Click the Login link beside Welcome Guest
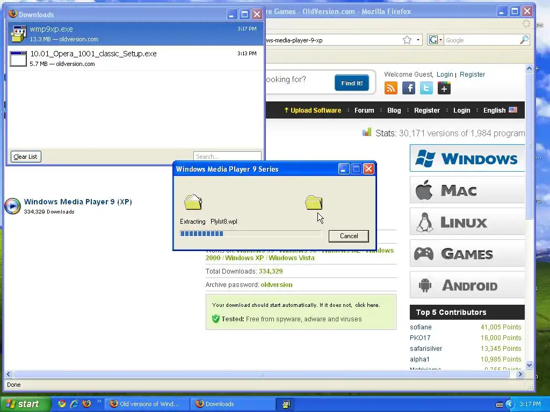 (x=445, y=74)
